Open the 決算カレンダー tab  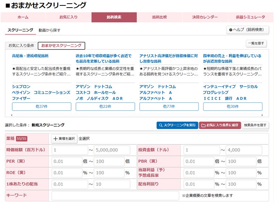pos(205,17)
